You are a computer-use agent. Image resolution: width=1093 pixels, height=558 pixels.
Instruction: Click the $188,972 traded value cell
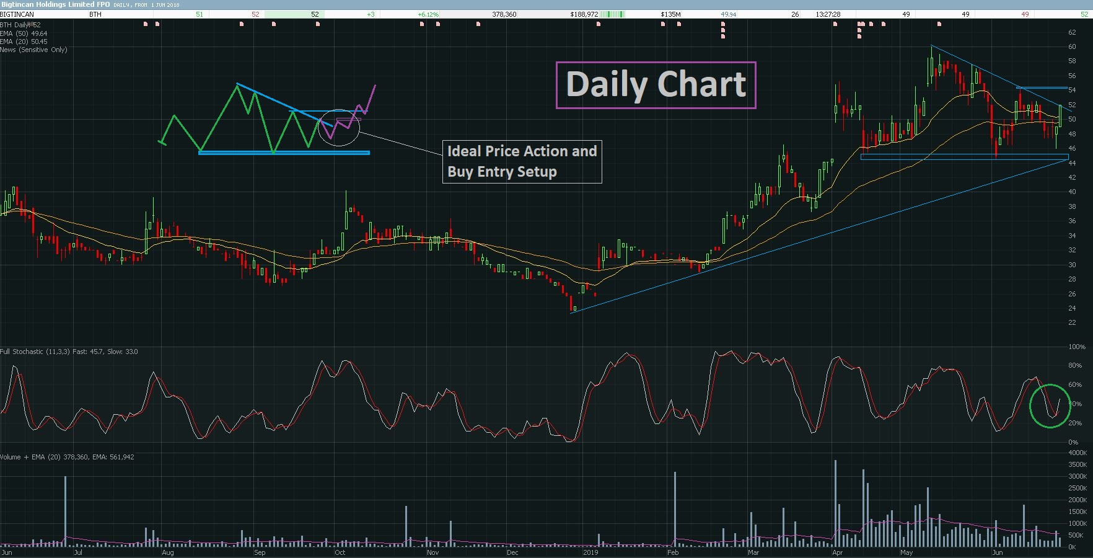[584, 14]
